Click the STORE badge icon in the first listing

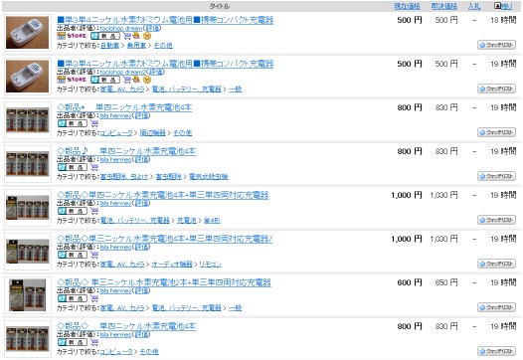click(x=72, y=36)
